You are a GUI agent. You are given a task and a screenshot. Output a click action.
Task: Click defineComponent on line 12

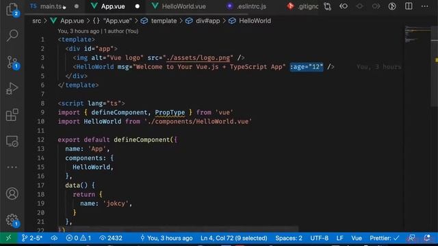tap(142, 139)
